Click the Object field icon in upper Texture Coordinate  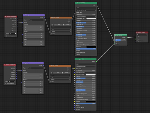click(10, 34)
